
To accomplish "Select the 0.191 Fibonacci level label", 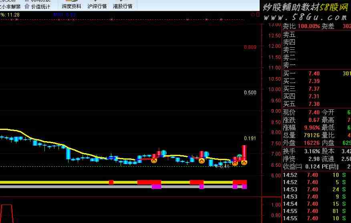I will click(250, 138).
